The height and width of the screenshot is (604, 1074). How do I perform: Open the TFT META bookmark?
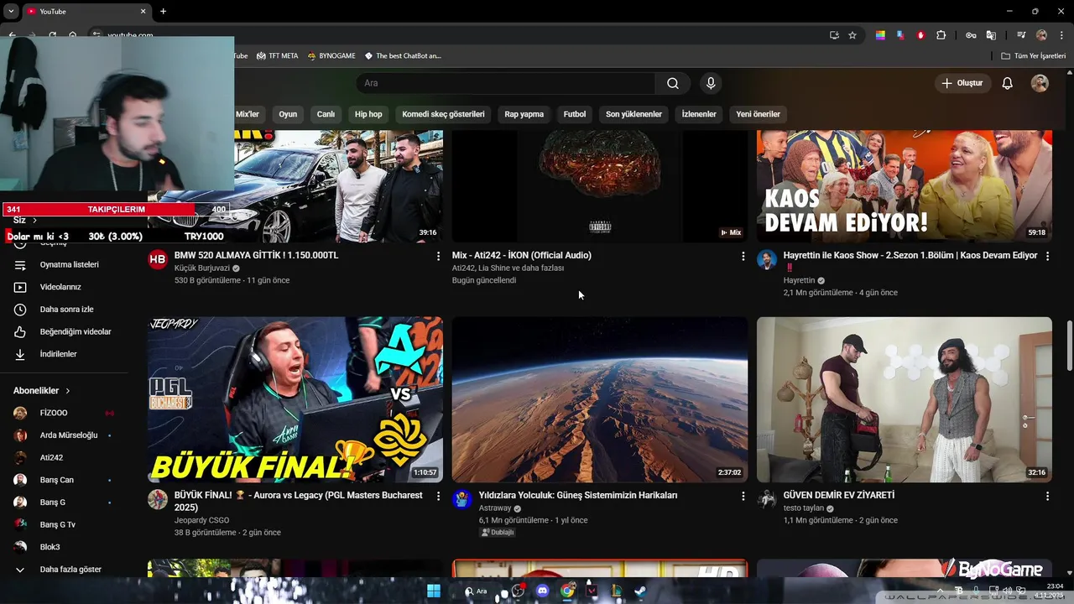pos(278,55)
